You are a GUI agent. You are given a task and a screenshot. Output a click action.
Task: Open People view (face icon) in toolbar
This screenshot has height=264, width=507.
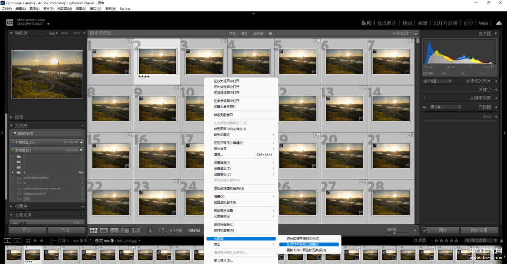(136, 230)
